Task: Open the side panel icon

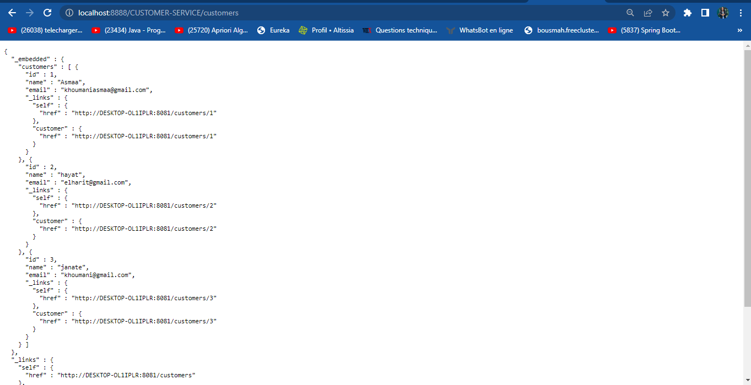Action: pos(706,12)
